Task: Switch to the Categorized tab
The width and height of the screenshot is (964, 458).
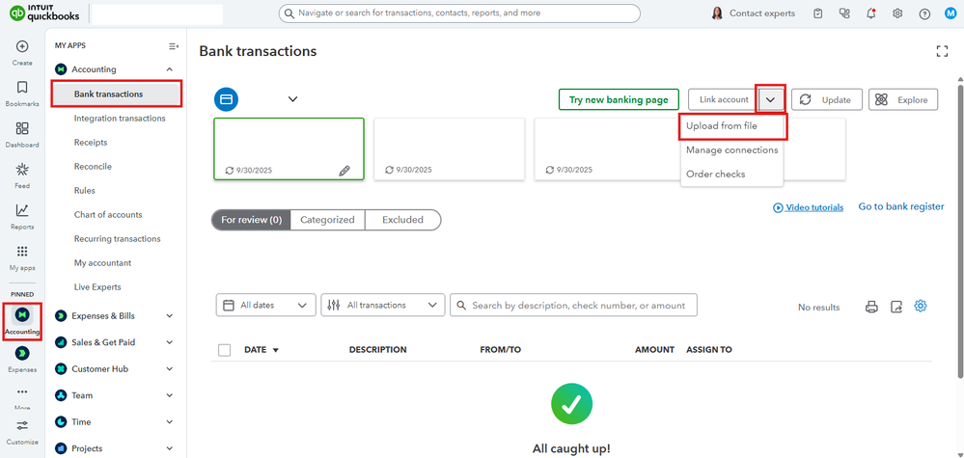Action: click(327, 220)
